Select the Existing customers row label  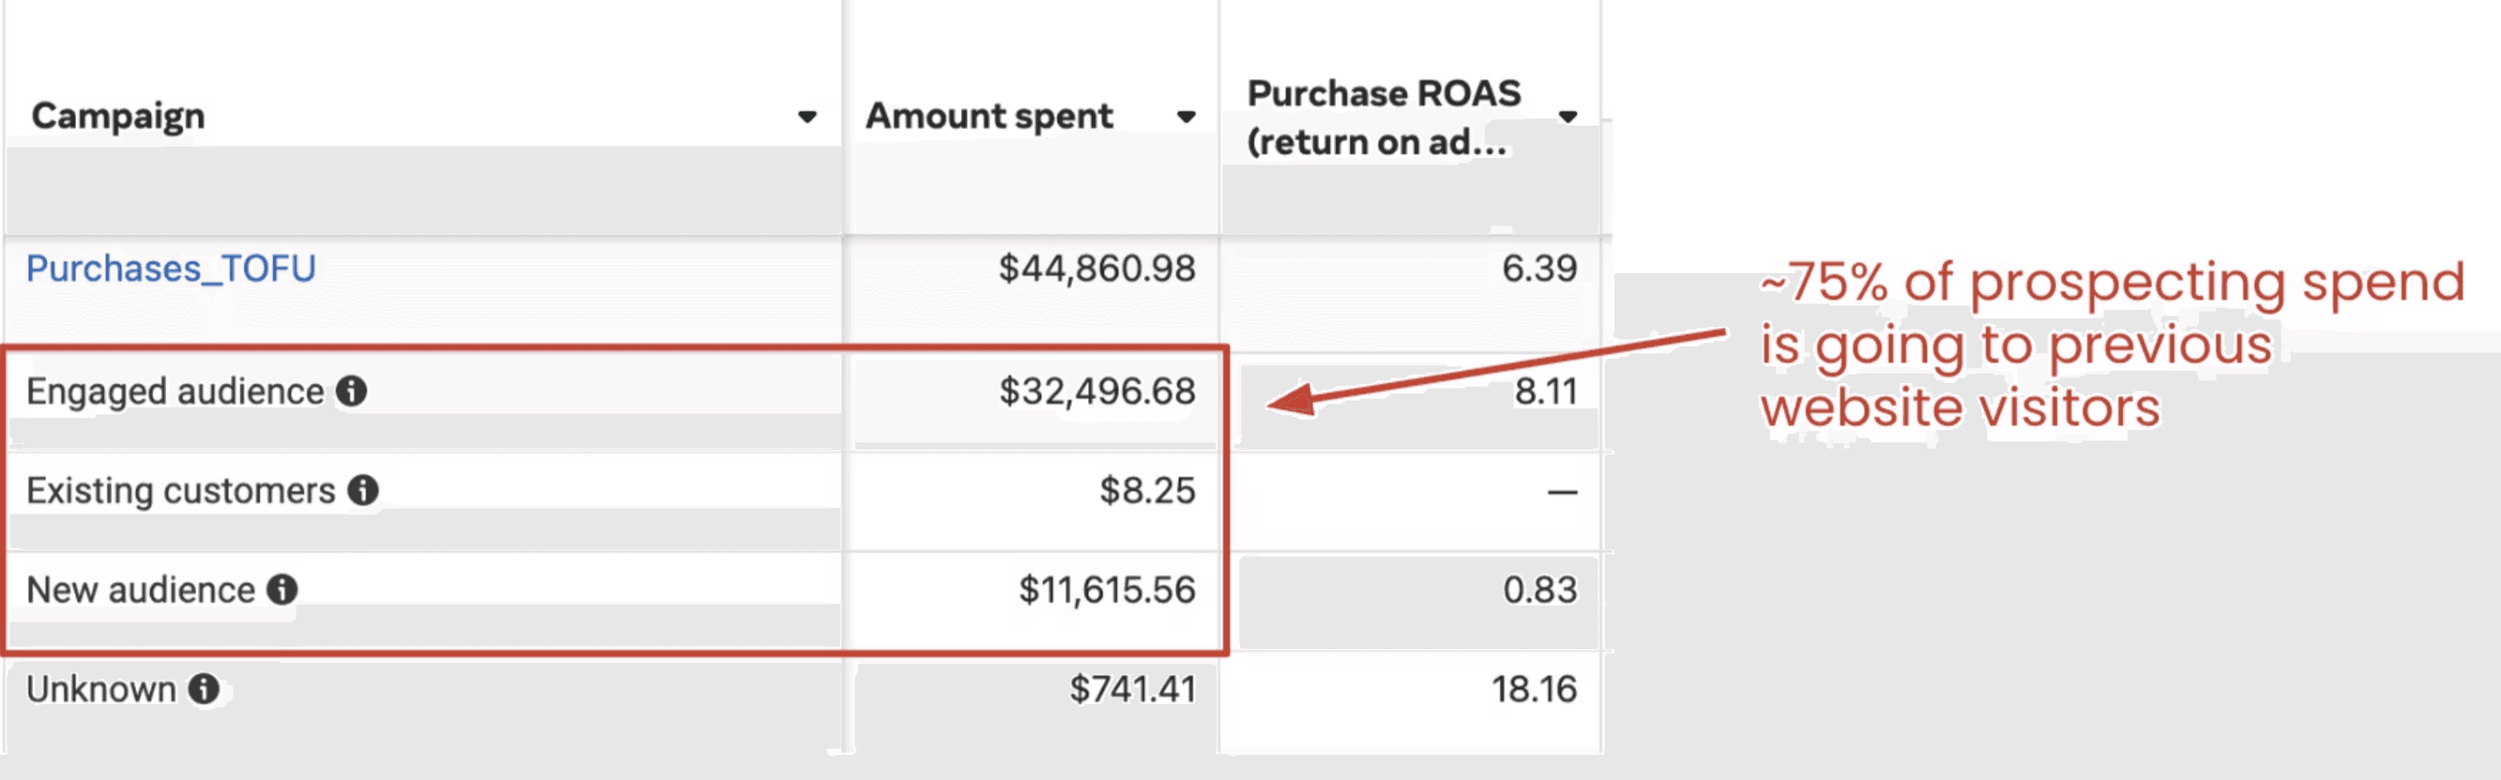(181, 491)
